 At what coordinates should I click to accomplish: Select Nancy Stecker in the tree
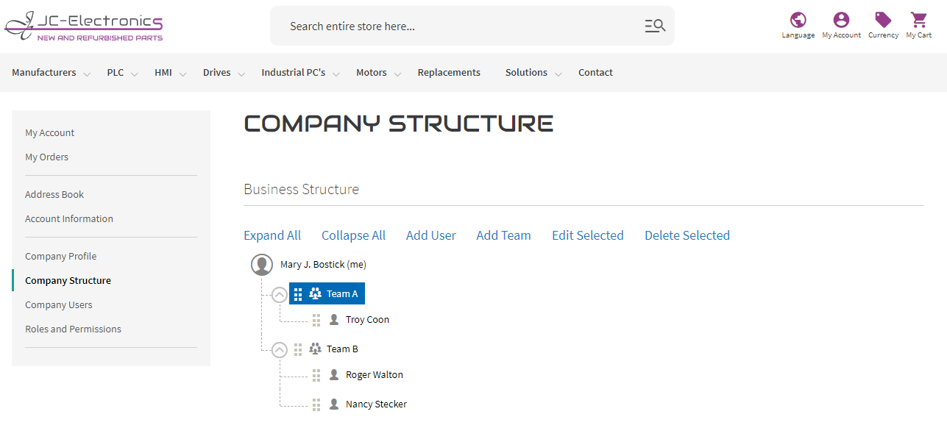click(x=376, y=404)
